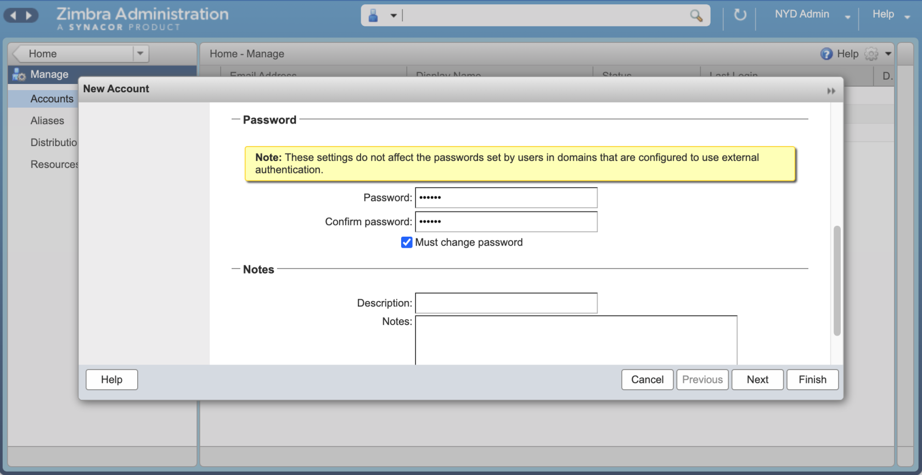Advance with the Next button
Image resolution: width=922 pixels, height=475 pixels.
[757, 379]
